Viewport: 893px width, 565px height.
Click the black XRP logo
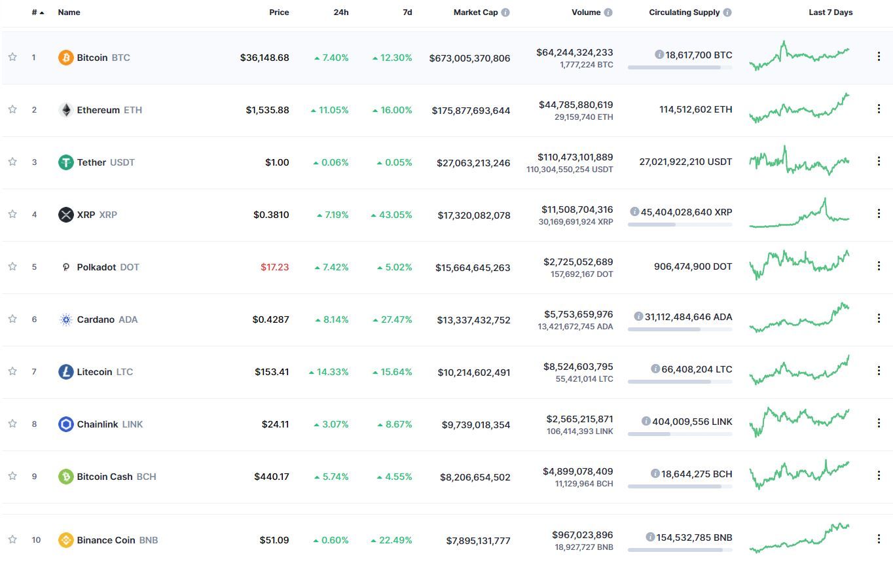coord(65,215)
